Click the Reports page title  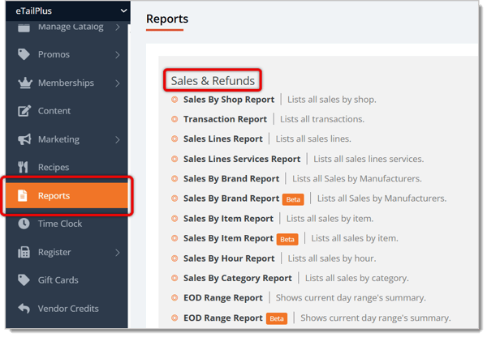[x=167, y=19]
